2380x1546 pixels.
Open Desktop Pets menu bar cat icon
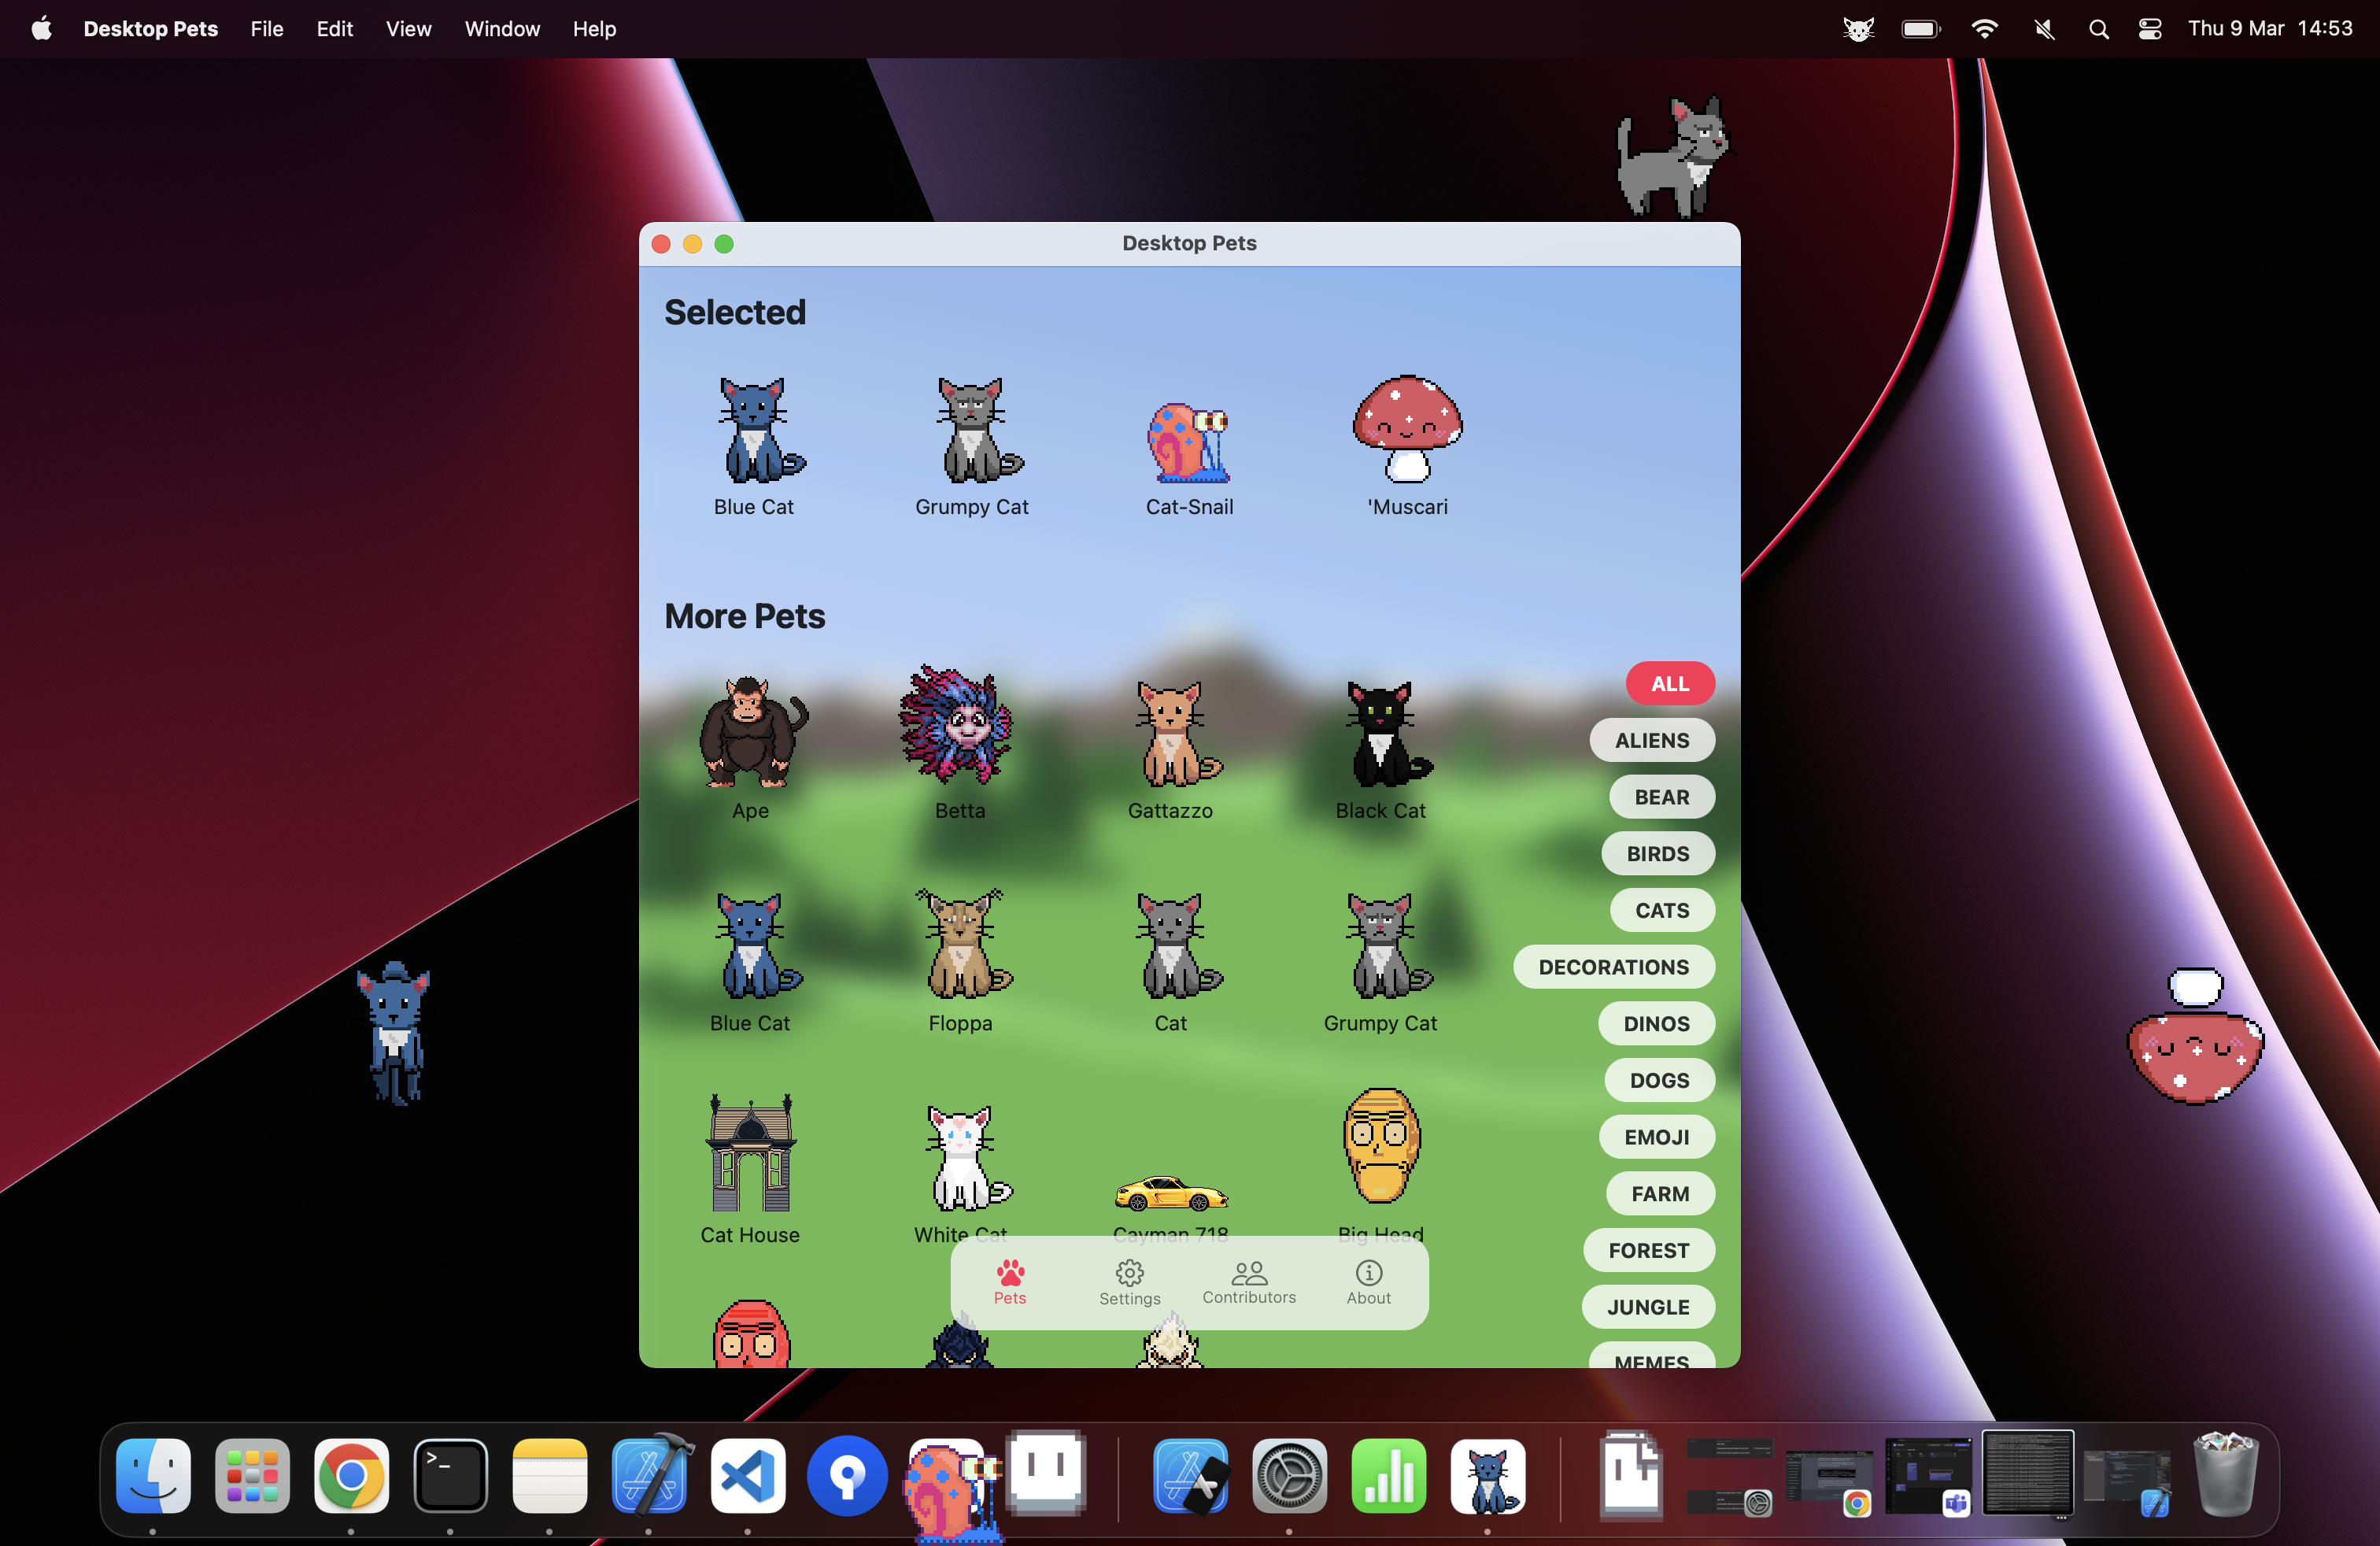1858,29
